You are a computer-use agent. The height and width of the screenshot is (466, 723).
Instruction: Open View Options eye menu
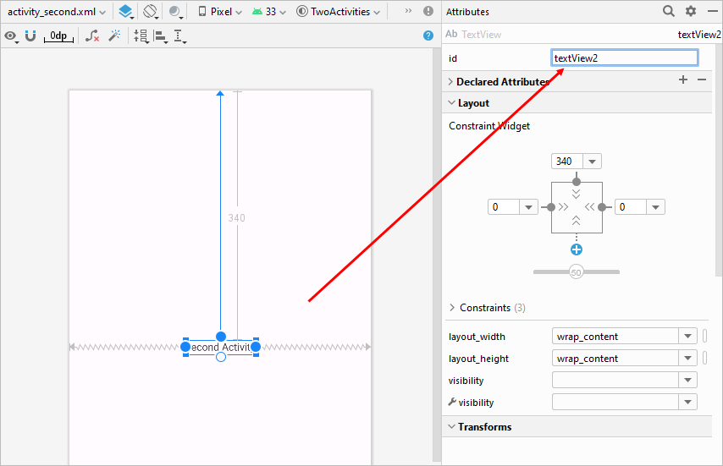(10, 36)
